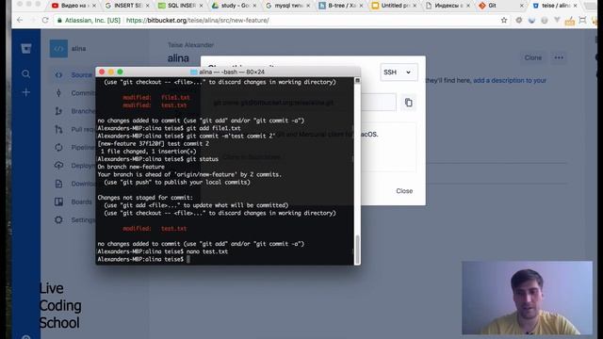Switch to the INSERT SE Google tab

click(127, 6)
